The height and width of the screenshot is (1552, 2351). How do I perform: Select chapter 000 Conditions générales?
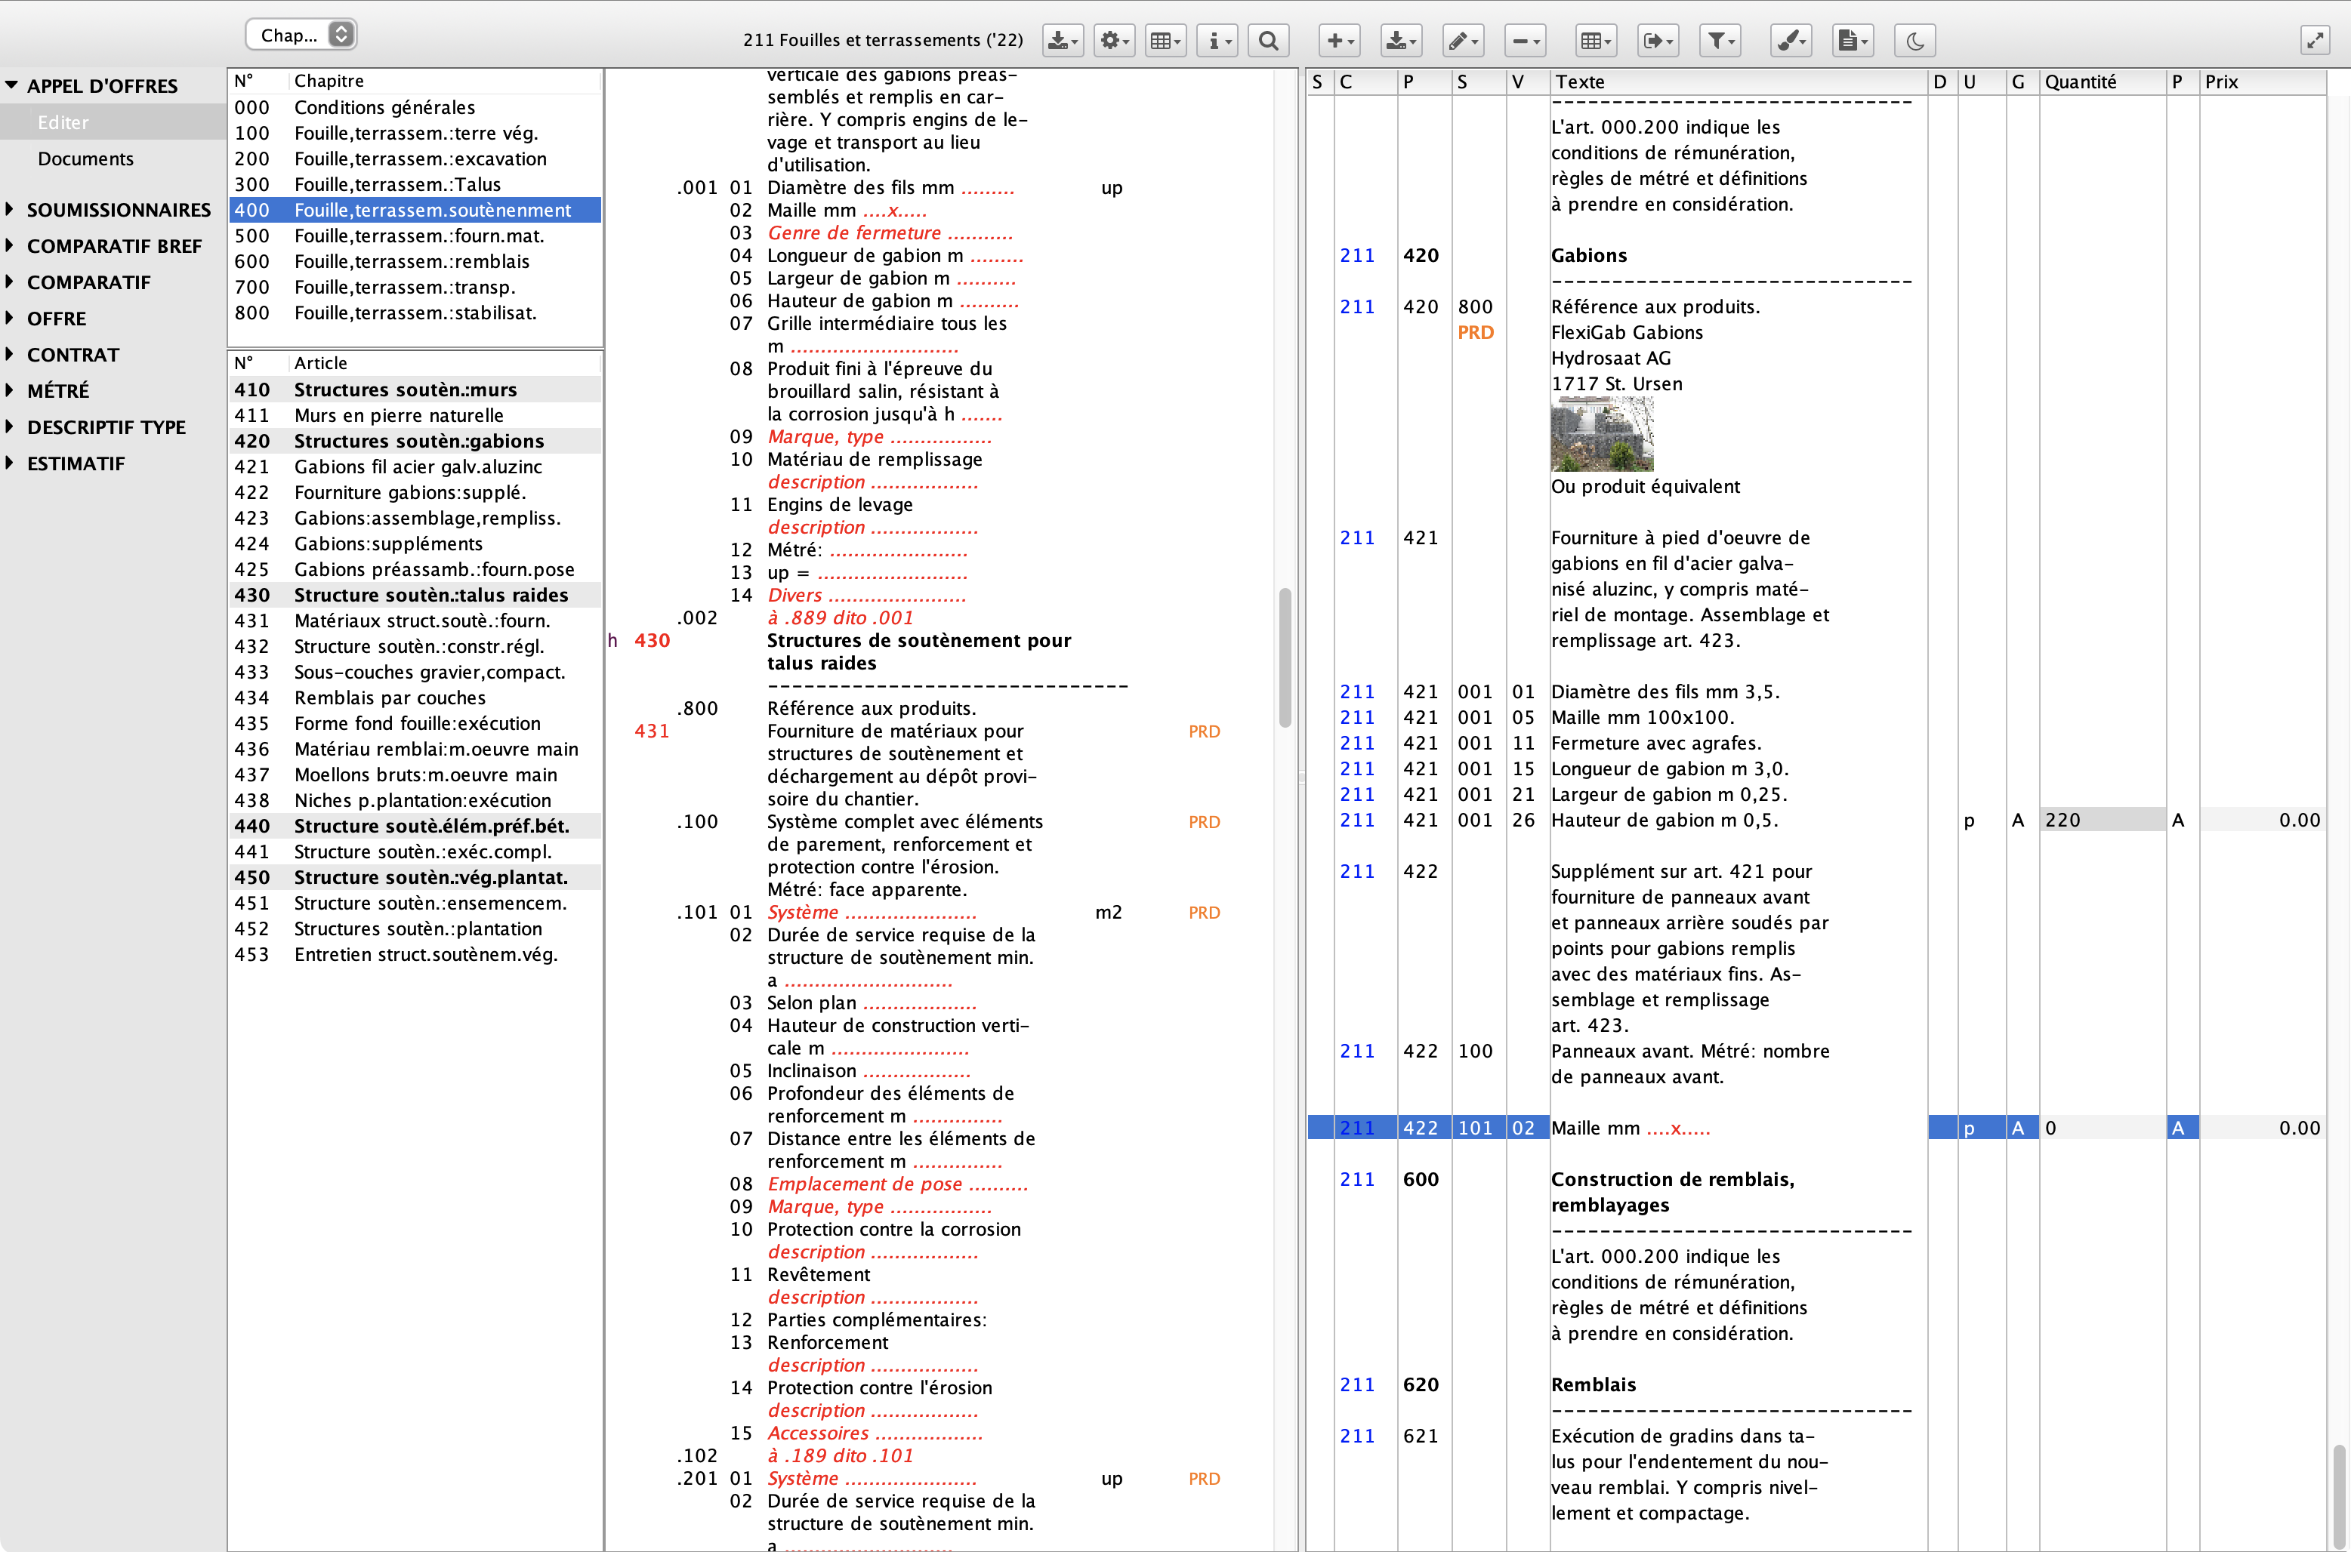pyautogui.click(x=415, y=107)
